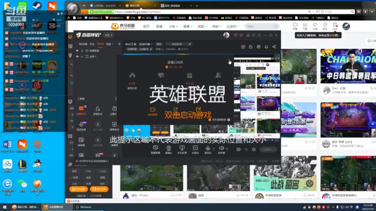Open the 房管助手 tool in the toolbox
Screen dimensions: 376x211
pos(98,110)
